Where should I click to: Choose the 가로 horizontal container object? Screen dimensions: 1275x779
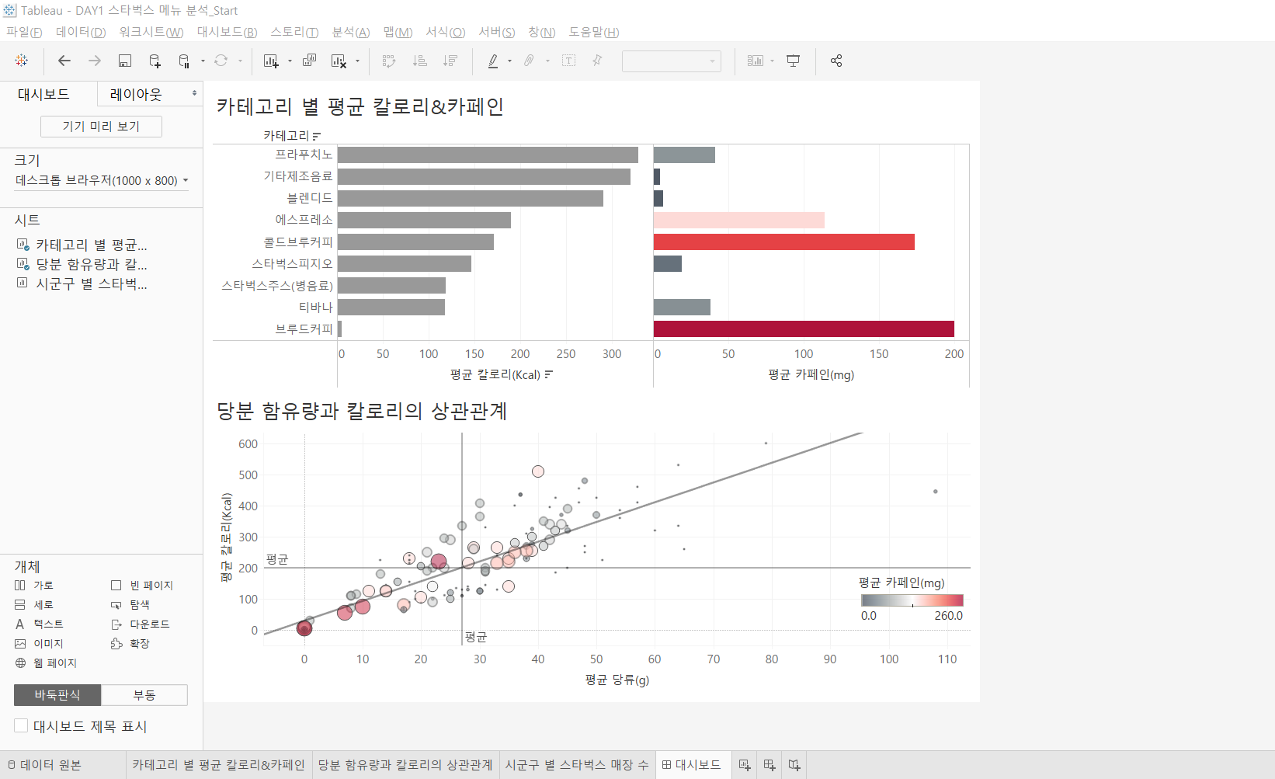coord(34,586)
